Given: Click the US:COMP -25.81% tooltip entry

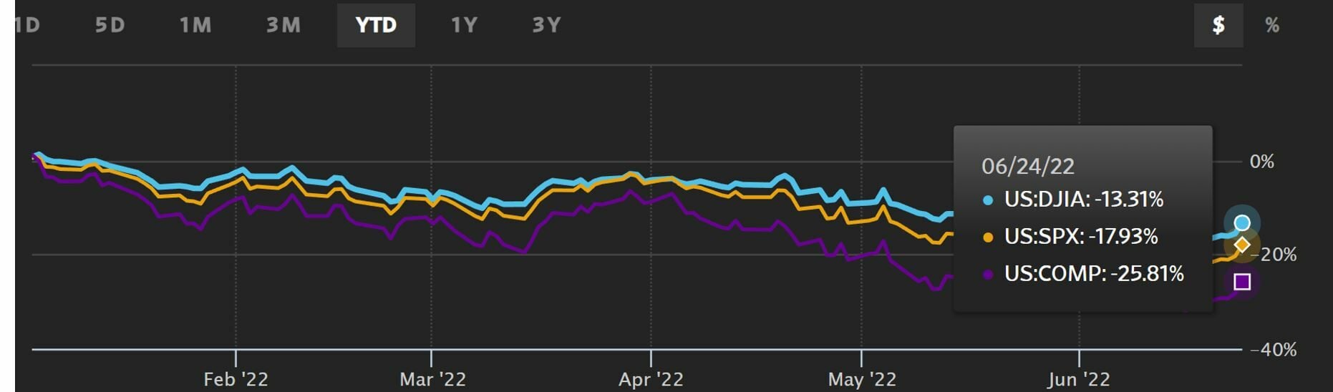Looking at the screenshot, I should point(1094,274).
